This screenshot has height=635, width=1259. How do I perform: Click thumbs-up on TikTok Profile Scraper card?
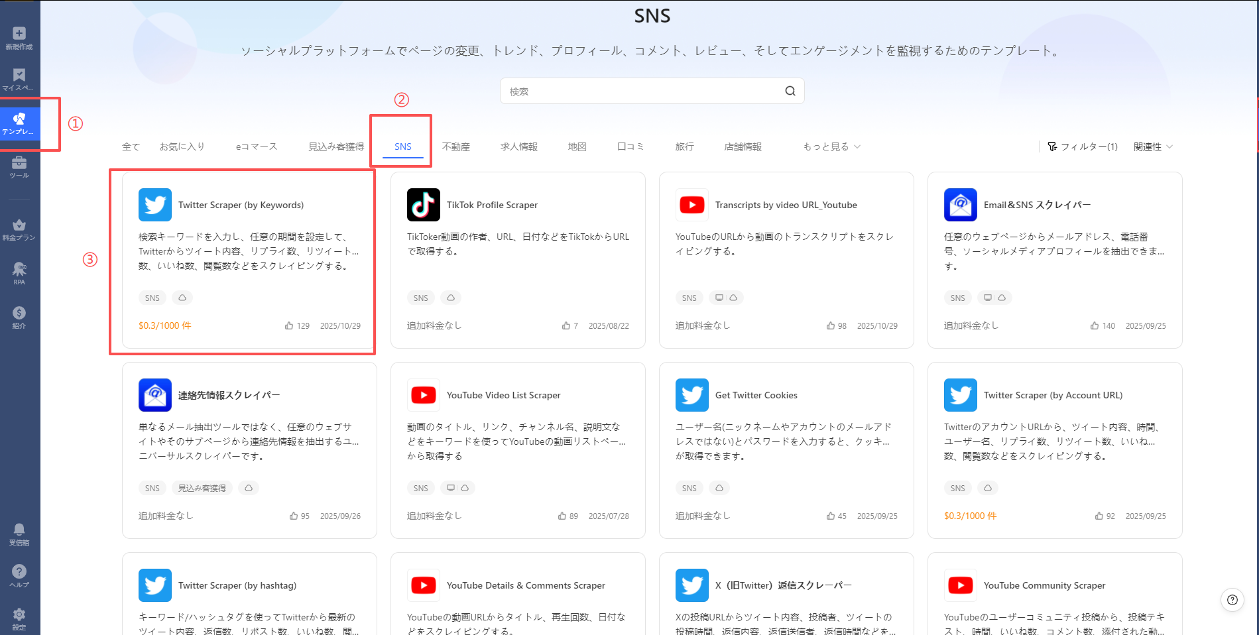(566, 326)
